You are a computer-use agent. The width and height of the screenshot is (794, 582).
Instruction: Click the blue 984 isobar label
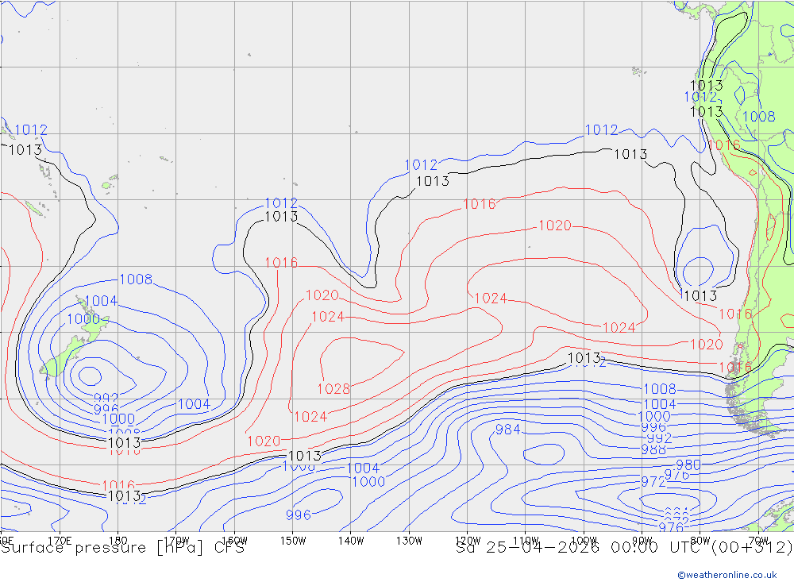point(508,430)
